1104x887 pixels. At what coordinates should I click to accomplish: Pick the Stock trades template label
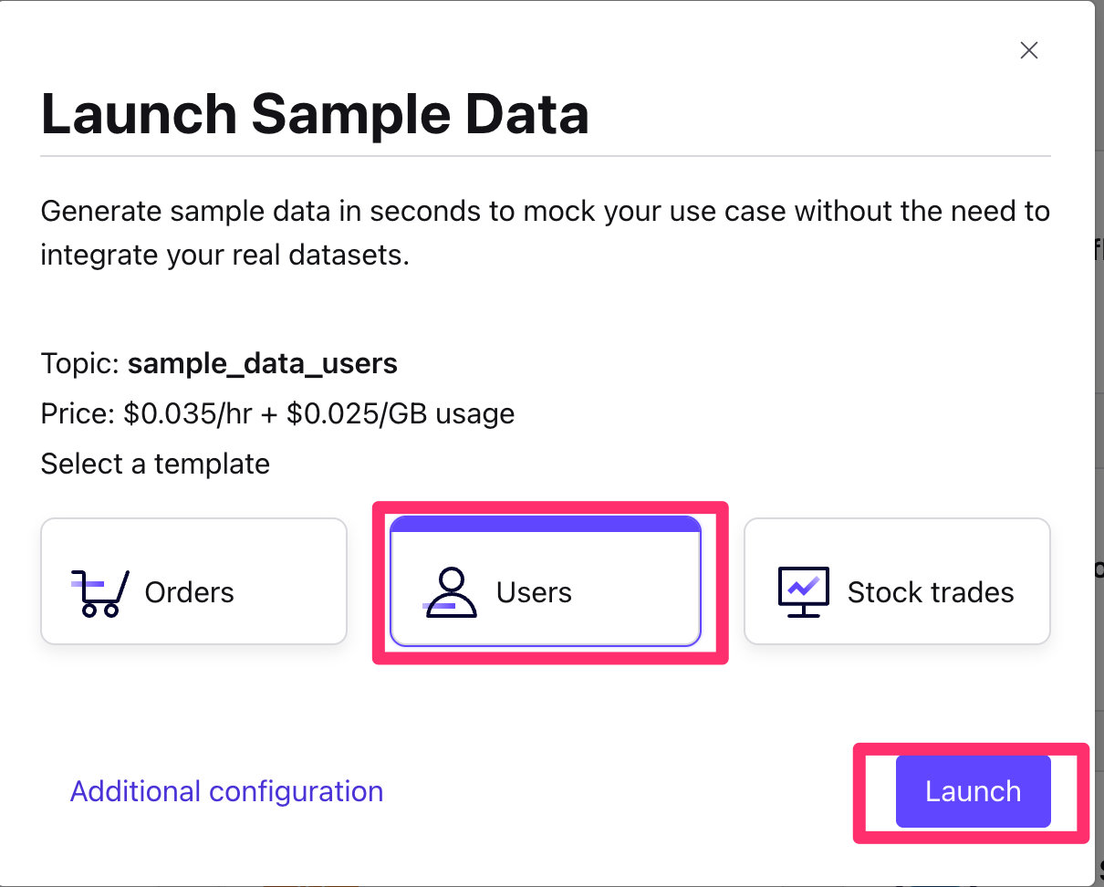(931, 592)
